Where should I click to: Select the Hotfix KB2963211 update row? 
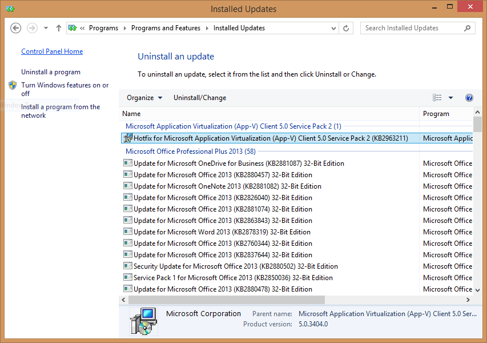click(x=297, y=138)
